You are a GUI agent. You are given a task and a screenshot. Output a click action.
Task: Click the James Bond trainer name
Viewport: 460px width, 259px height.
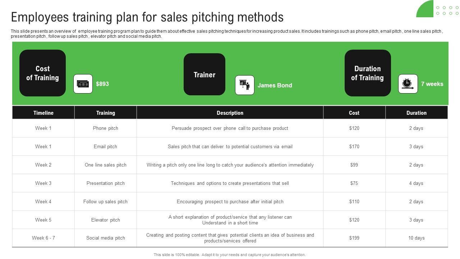275,85
